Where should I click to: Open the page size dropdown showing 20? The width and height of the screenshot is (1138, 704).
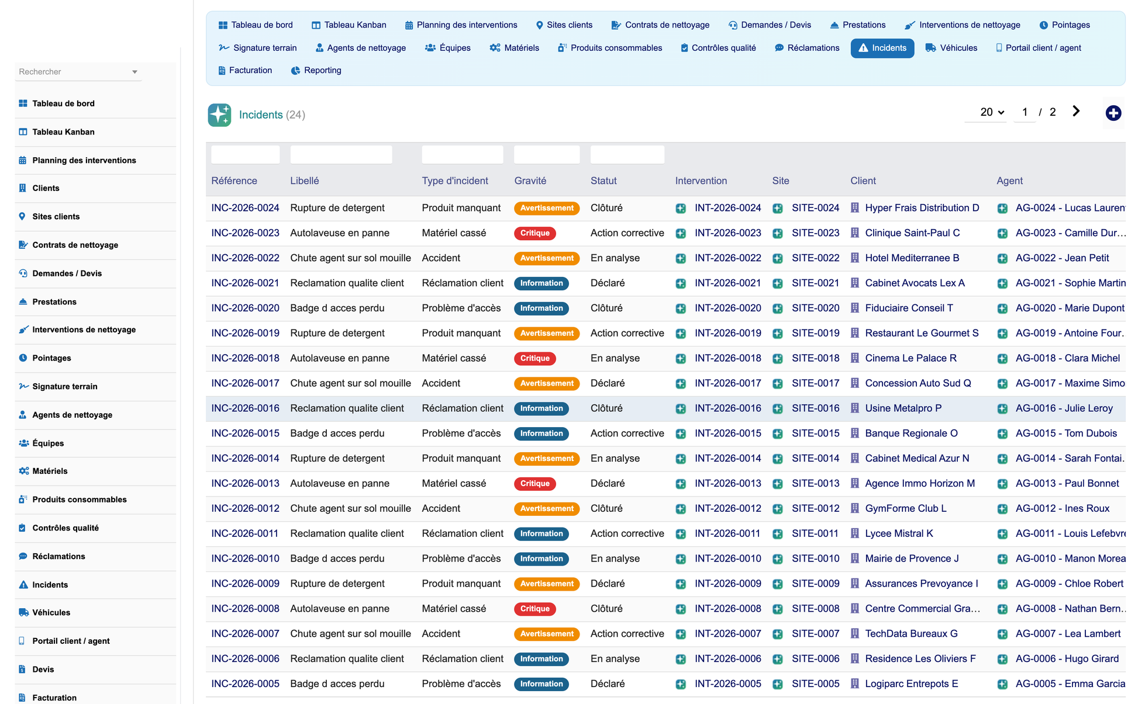992,112
